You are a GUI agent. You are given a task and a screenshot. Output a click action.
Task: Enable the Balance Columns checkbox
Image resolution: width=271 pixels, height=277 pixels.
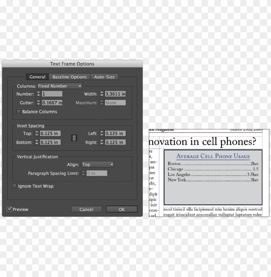(x=18, y=111)
